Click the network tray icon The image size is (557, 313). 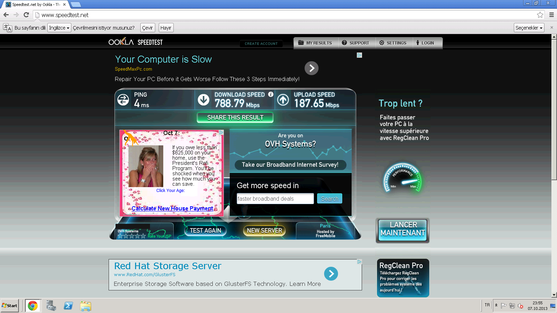(x=512, y=306)
